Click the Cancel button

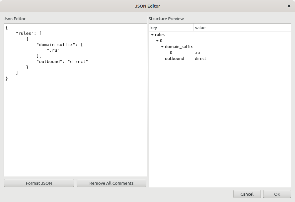coord(247,194)
